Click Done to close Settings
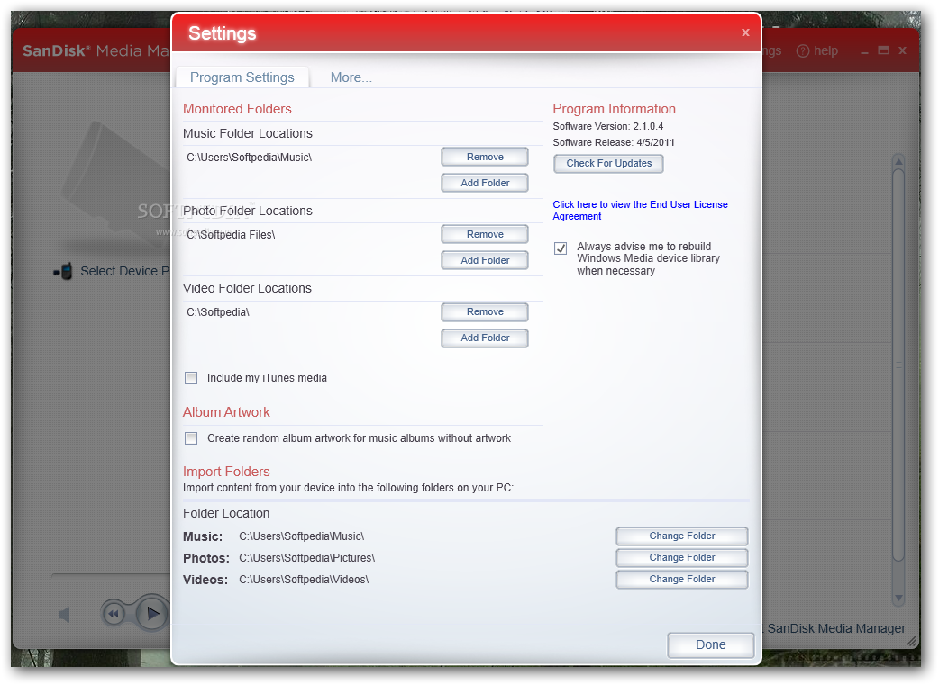This screenshot has height=685, width=939. [710, 644]
